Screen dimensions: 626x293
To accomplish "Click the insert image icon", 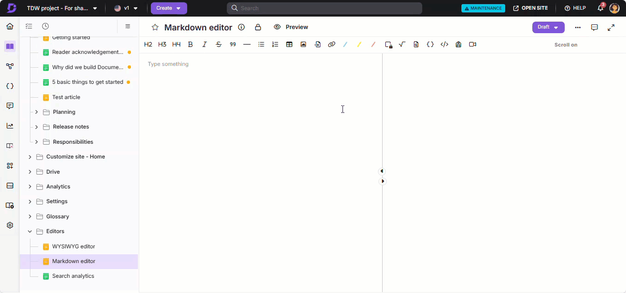I will (303, 45).
